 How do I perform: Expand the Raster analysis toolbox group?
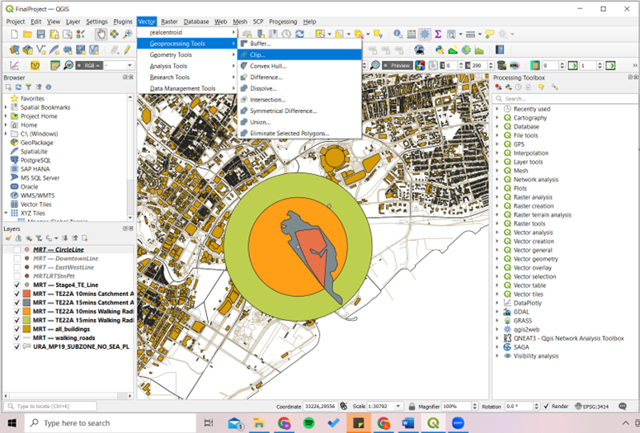[497, 197]
